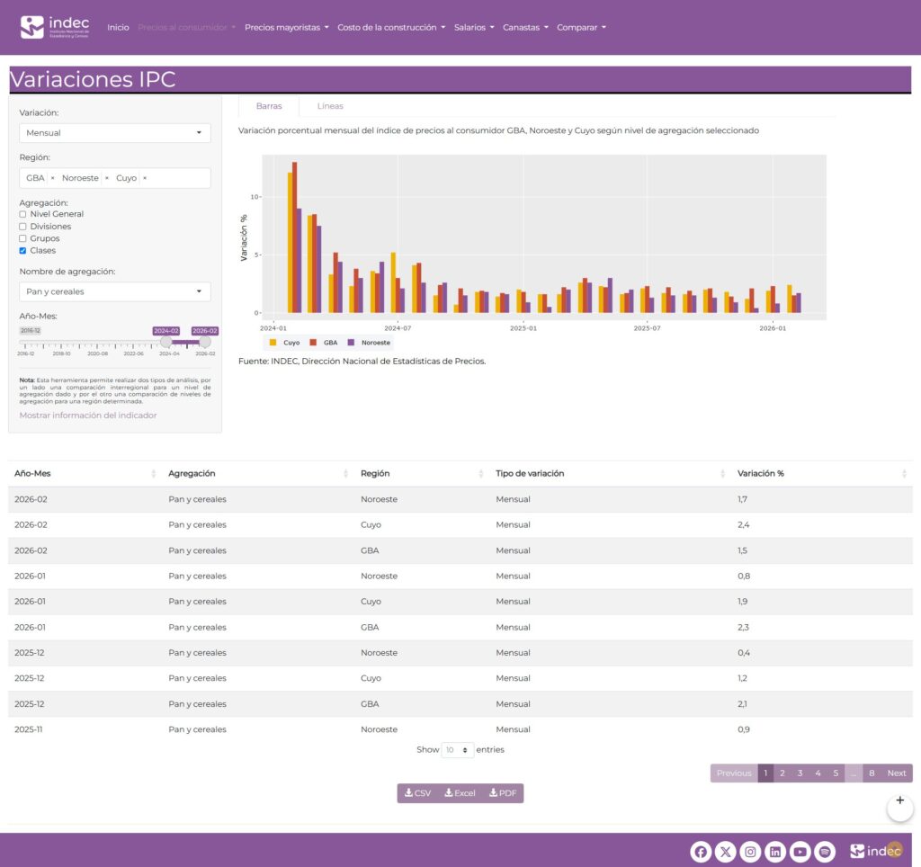Screen dimensions: 921x867
Task: Click Mostrar información del indicador link
Action: [x=88, y=416]
